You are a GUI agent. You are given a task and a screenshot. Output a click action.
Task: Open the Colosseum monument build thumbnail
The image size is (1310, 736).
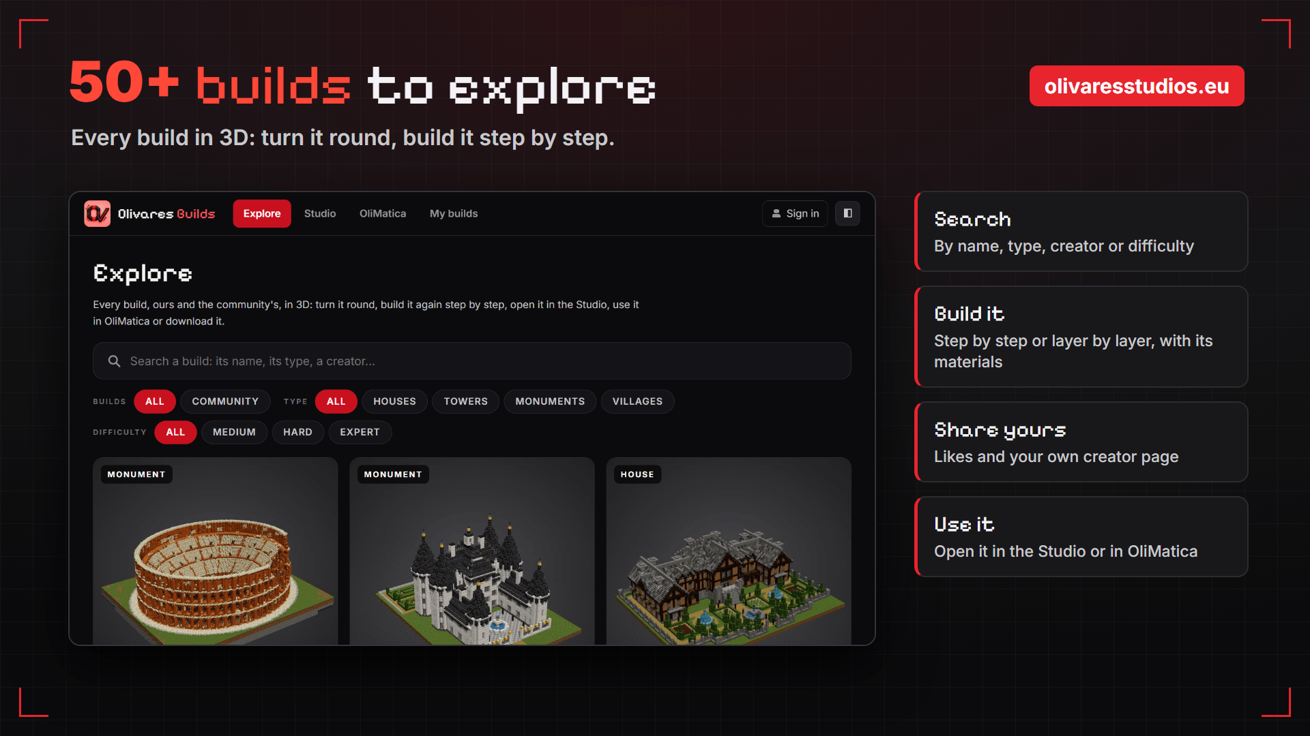[x=216, y=551]
